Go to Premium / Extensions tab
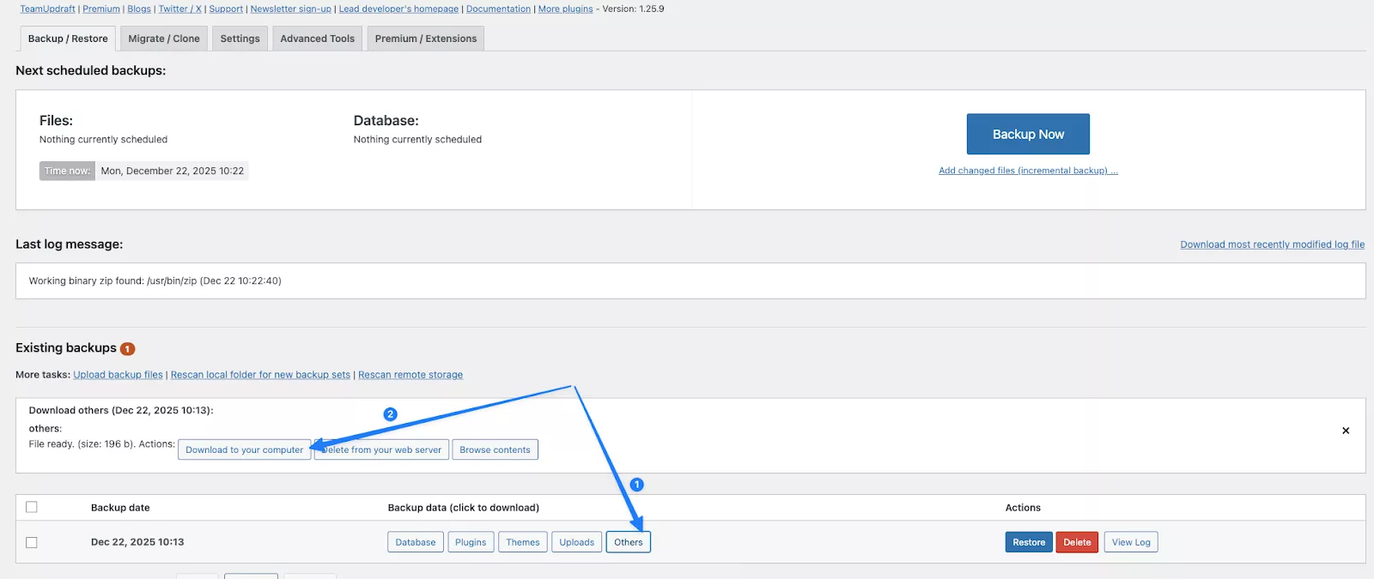 (x=425, y=39)
